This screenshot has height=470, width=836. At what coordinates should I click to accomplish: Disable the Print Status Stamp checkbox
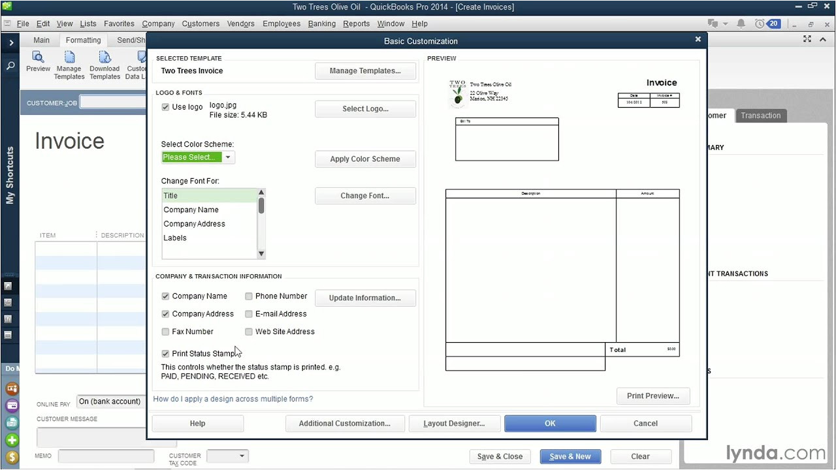(165, 354)
